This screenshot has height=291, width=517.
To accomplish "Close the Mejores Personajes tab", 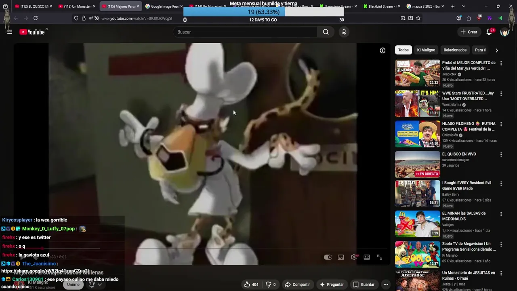I will (x=138, y=6).
